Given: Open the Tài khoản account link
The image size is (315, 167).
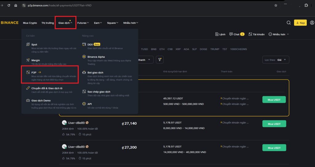Looking at the screenshot, I should click(257, 34).
